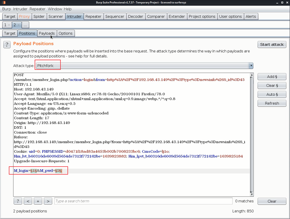290x219 pixels.
Task: Click the editor scroll down arrow
Action: click(x=251, y=194)
